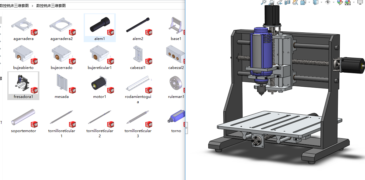Click the Apply Scene icon

point(348,2)
